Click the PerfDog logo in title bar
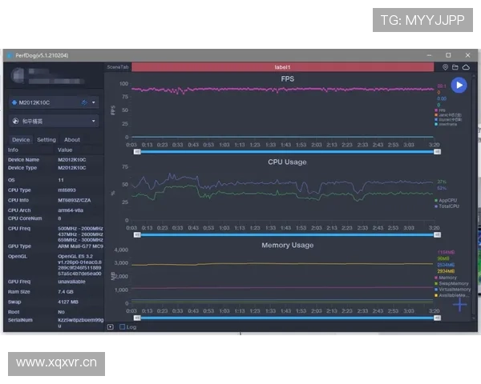This screenshot has width=481, height=384. 10,55
